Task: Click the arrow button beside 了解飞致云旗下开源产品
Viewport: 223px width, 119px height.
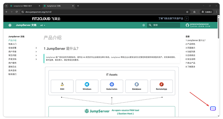Action: click(x=187, y=19)
